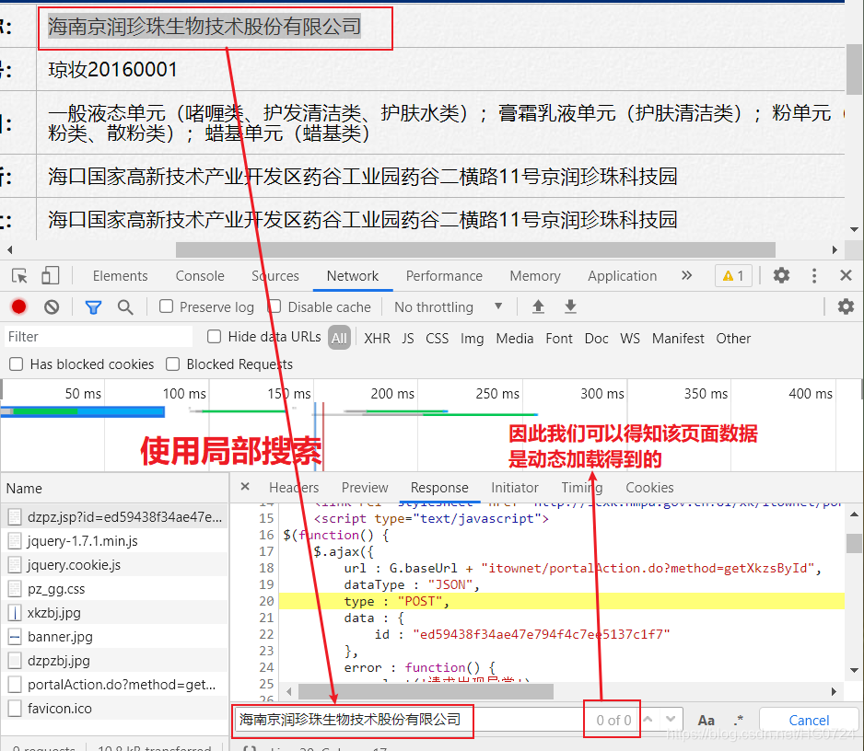Filter requests by Other

733,338
